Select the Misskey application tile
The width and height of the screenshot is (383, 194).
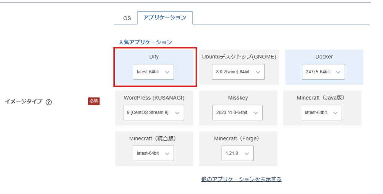tap(238, 98)
